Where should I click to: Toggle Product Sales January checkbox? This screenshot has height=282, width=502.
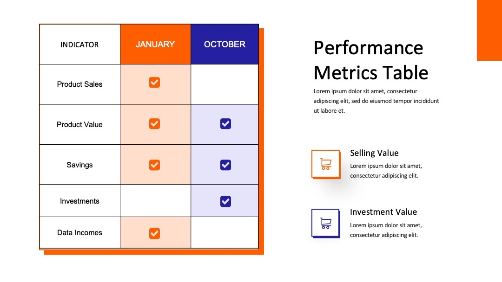(154, 83)
